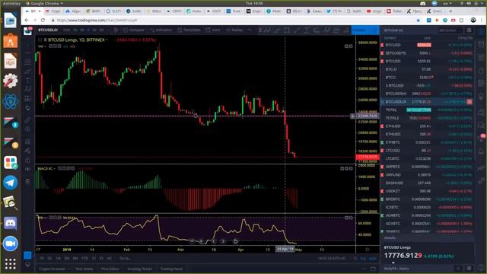Open the Trading Panel tab

click(171, 269)
